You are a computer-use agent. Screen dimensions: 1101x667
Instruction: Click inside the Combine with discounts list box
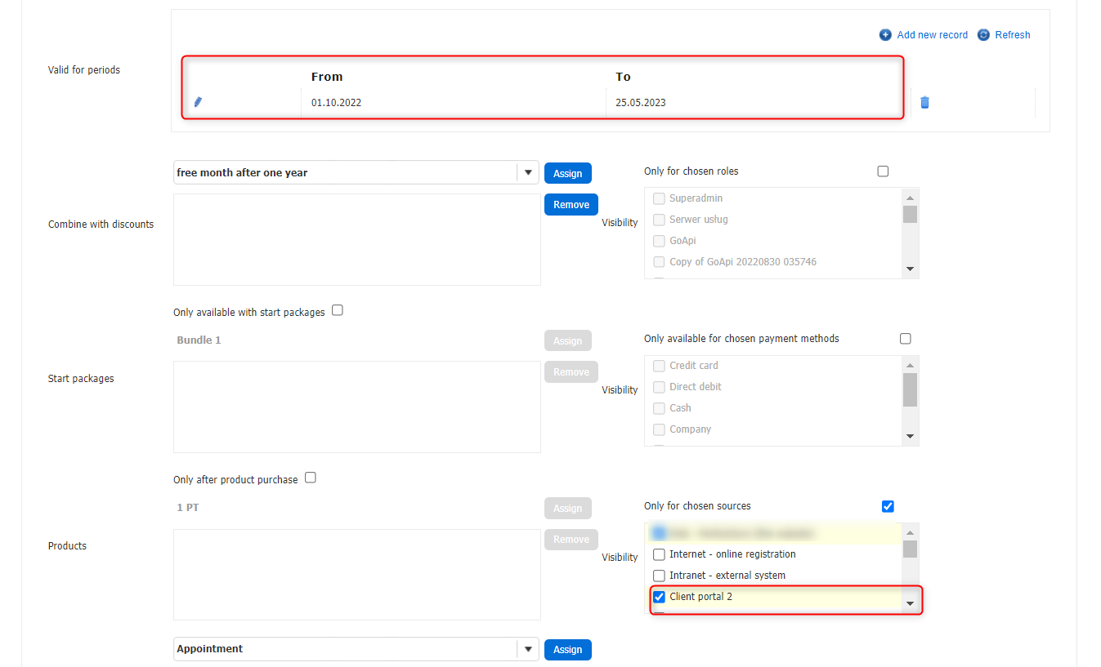coord(356,239)
